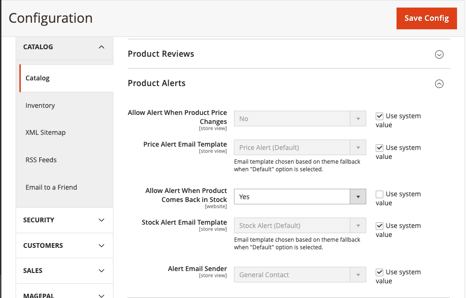This screenshot has width=466, height=298.
Task: Select Email to a Friend settings
Action: point(51,187)
